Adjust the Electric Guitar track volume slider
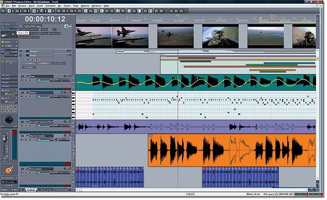The height and width of the screenshot is (200, 327). 45,140
